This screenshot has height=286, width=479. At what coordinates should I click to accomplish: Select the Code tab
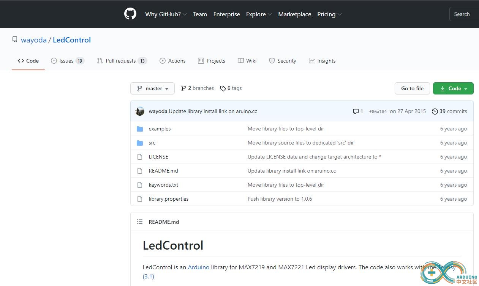coord(28,61)
